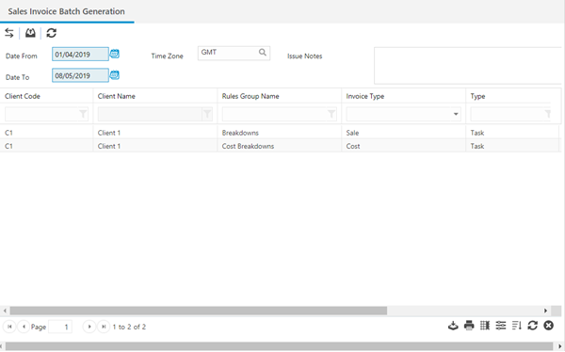Click the Type column filter funnel icon
Image resolution: width=565 pixels, height=352 pixels.
[548, 114]
